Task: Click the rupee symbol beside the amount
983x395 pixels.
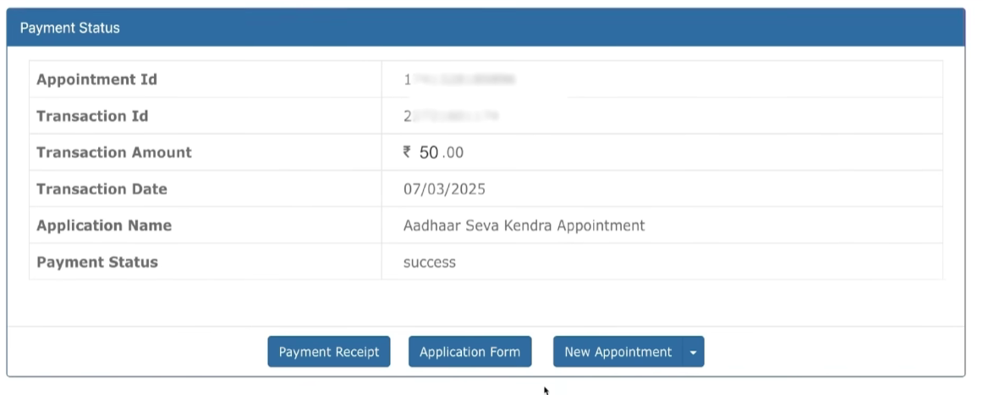Action: 407,152
